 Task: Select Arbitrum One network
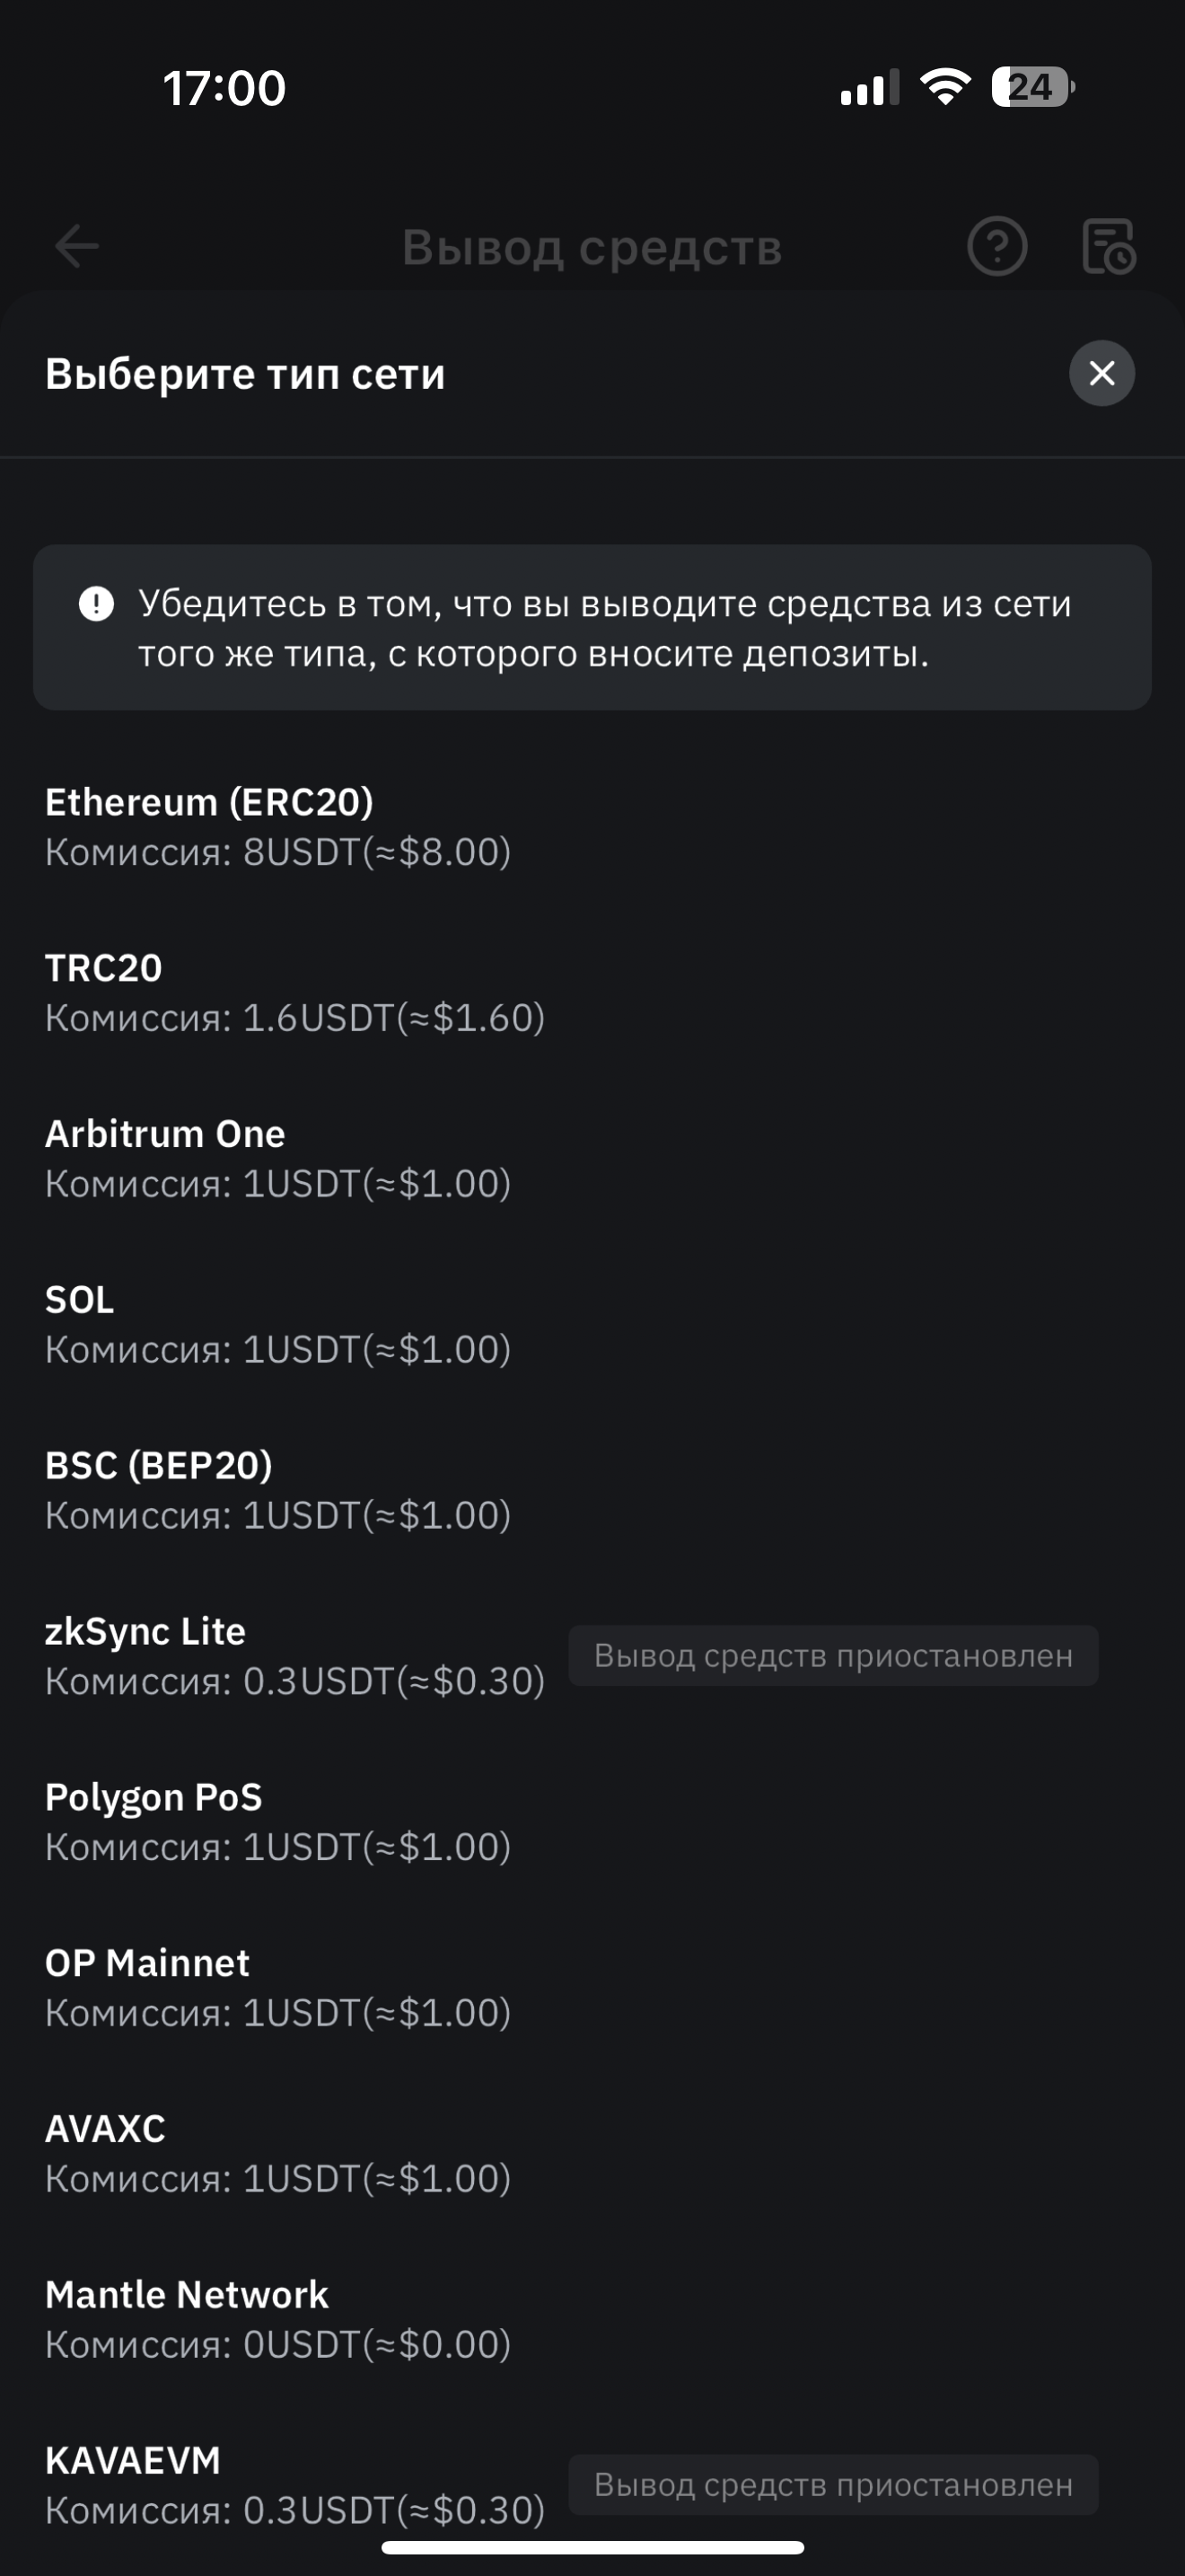[277, 1158]
